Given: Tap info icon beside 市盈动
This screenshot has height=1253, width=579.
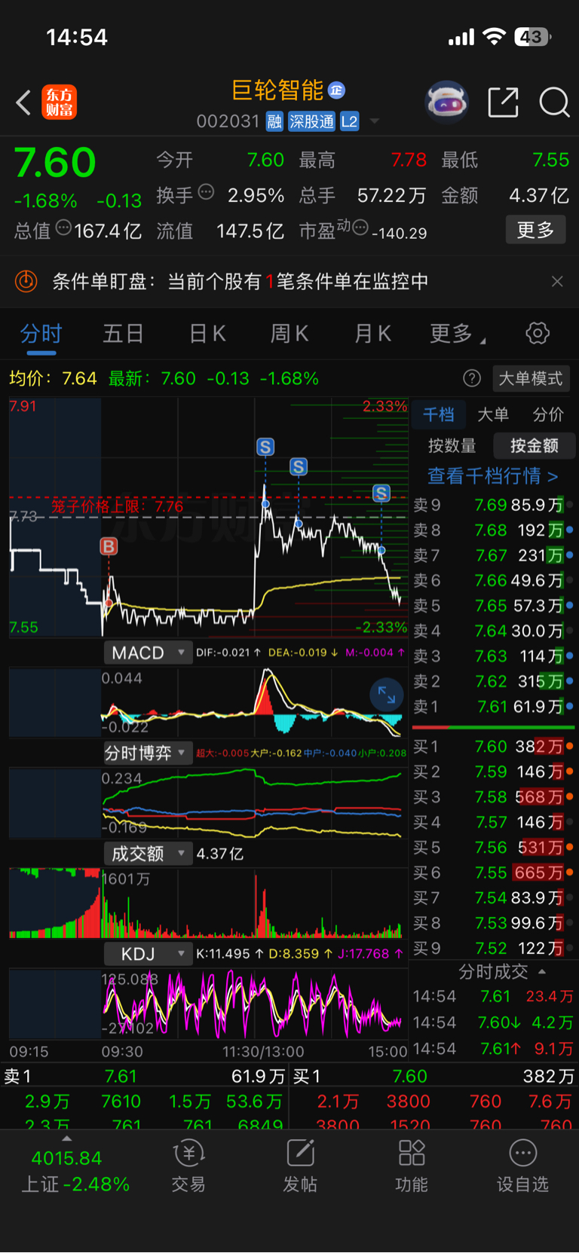Looking at the screenshot, I should [x=360, y=227].
